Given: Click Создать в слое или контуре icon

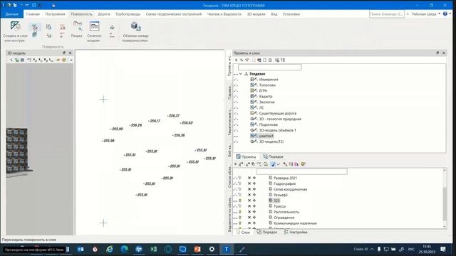Looking at the screenshot, I should [x=15, y=26].
